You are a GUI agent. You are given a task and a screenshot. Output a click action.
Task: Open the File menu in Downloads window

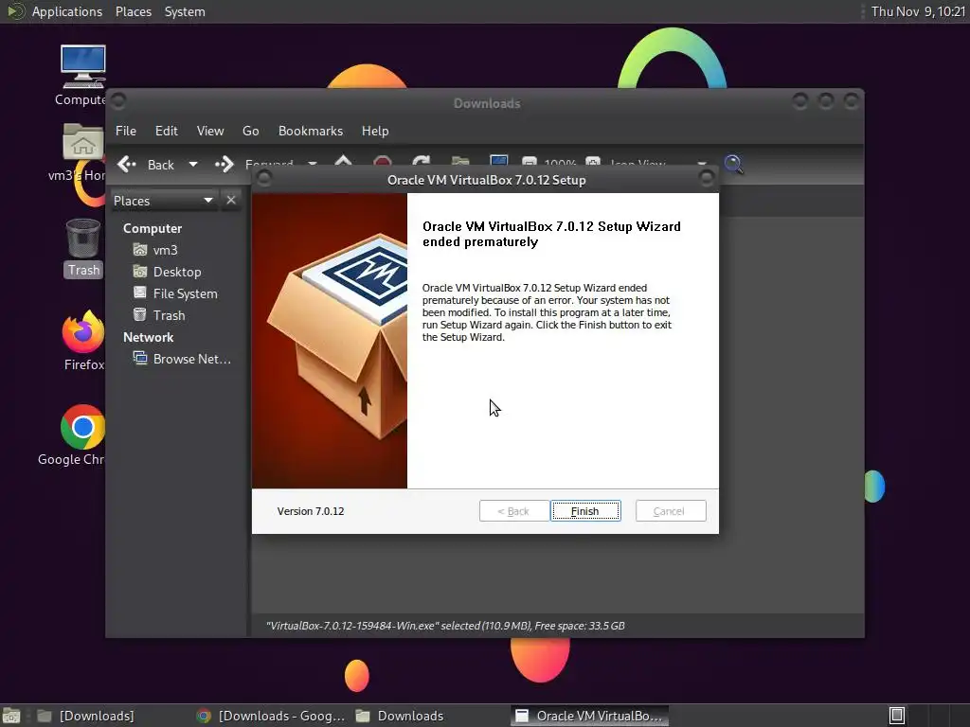click(x=126, y=131)
